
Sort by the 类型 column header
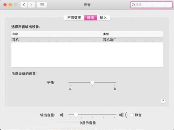point(132,34)
